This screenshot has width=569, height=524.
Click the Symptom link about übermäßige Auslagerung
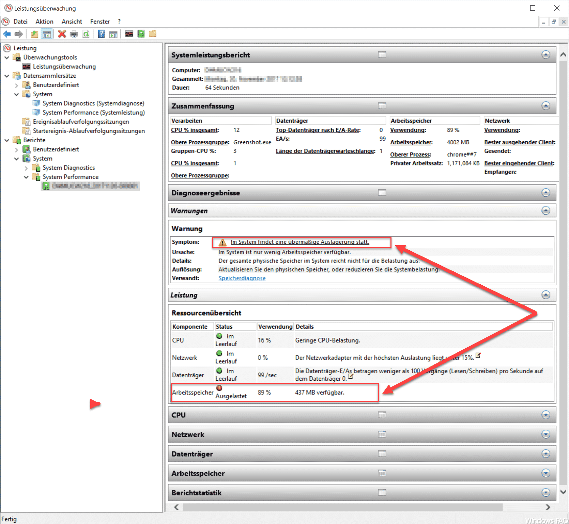(300, 242)
